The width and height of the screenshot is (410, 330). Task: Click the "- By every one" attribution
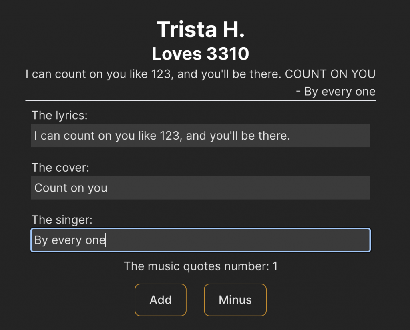(x=336, y=92)
